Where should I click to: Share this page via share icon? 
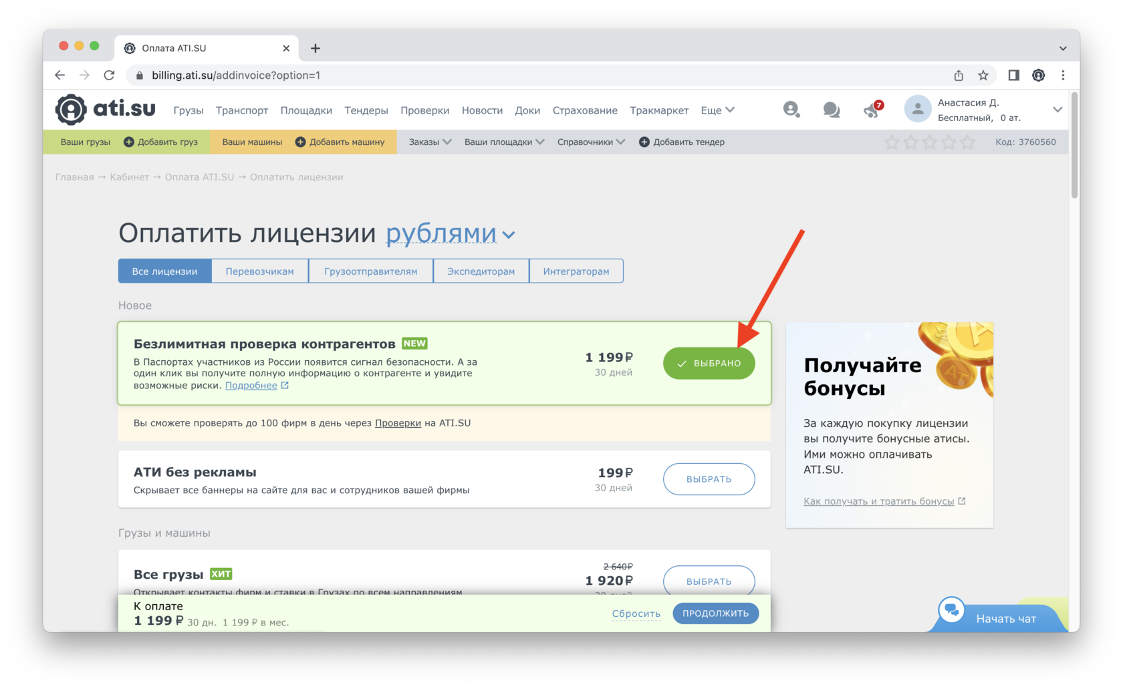point(959,76)
